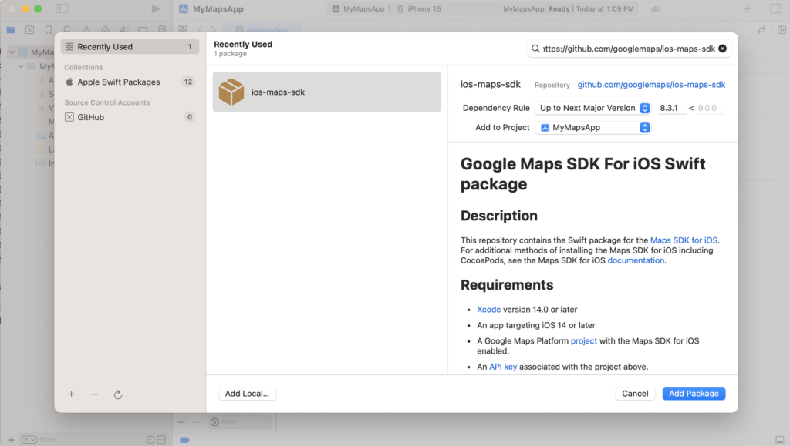Remove a collection with the minus icon

tap(94, 394)
